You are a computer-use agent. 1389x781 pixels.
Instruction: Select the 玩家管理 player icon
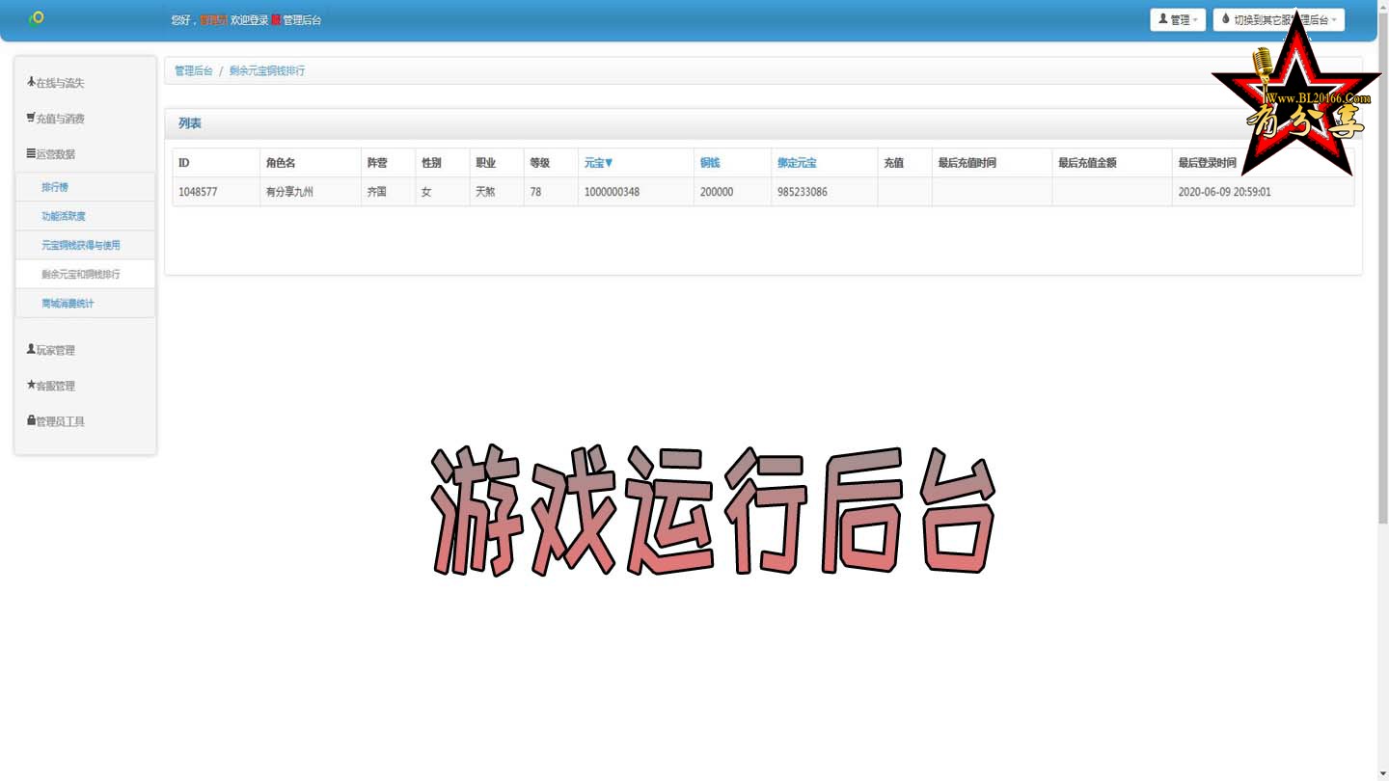pyautogui.click(x=30, y=349)
